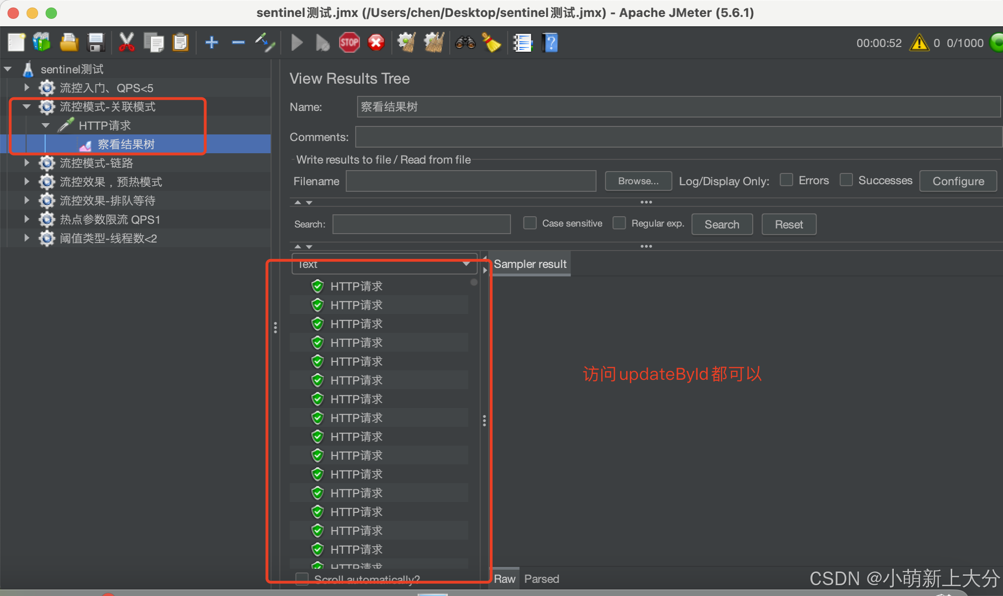1003x596 pixels.
Task: Click the green Start run icon
Action: pos(297,43)
